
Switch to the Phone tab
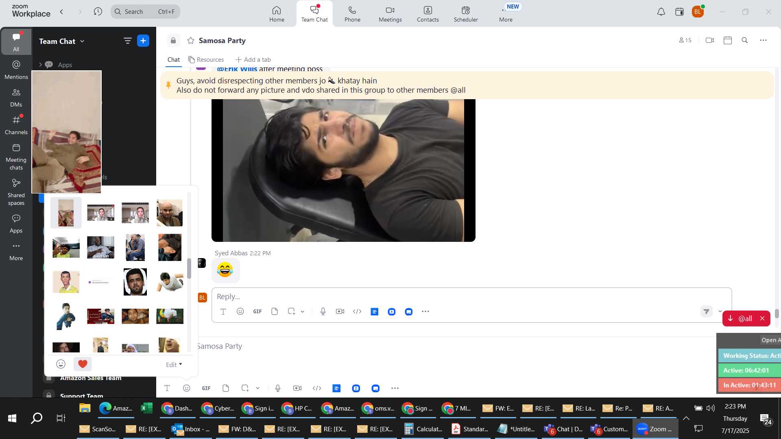coord(352,14)
